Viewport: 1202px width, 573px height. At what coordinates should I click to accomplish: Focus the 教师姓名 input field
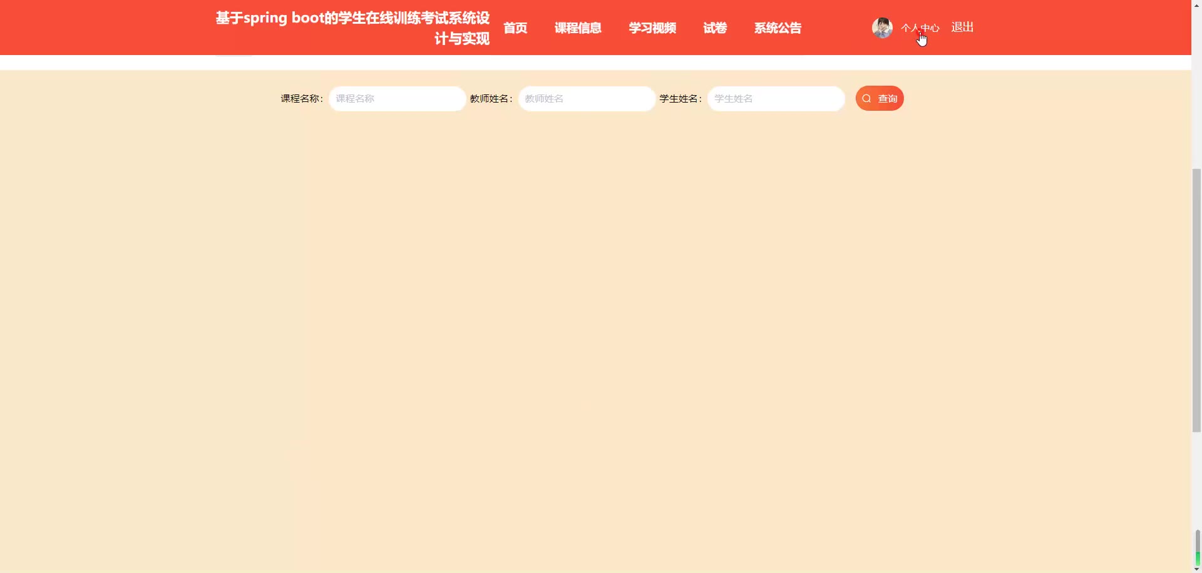click(x=587, y=99)
